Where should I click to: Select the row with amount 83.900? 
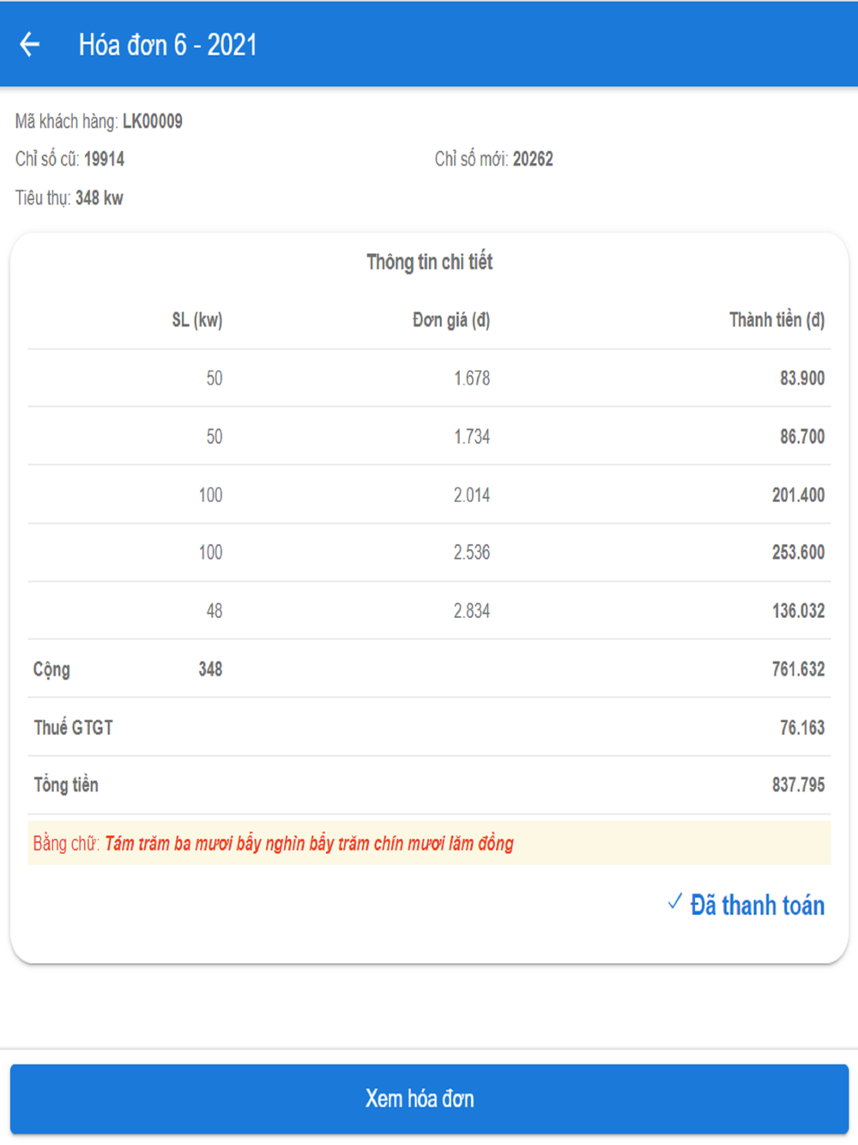[429, 379]
